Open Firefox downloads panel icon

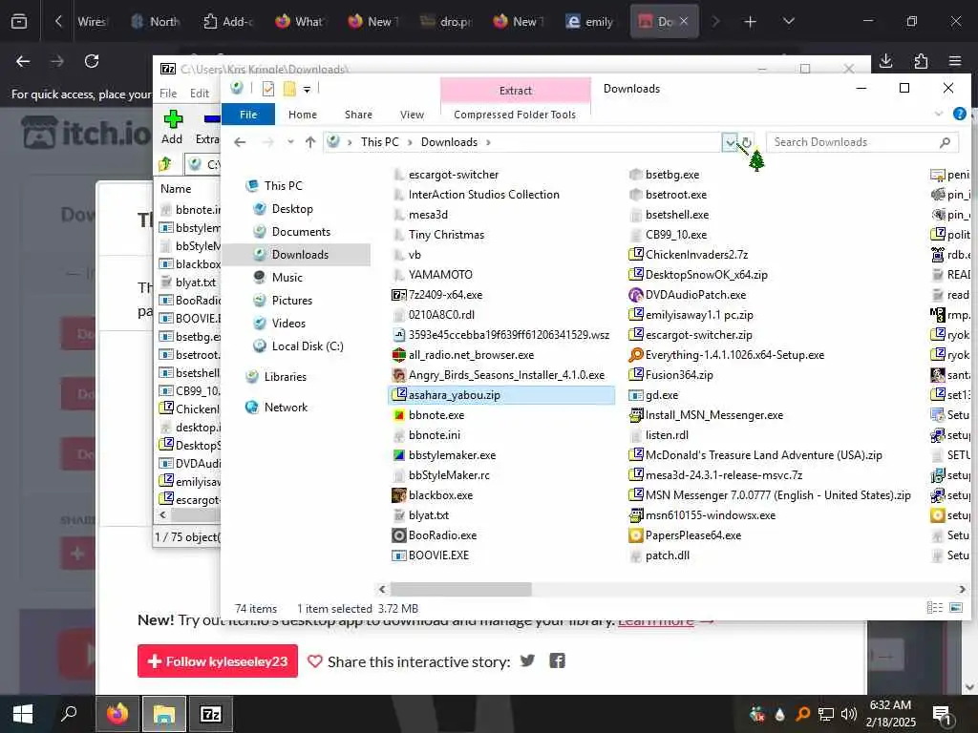point(885,61)
